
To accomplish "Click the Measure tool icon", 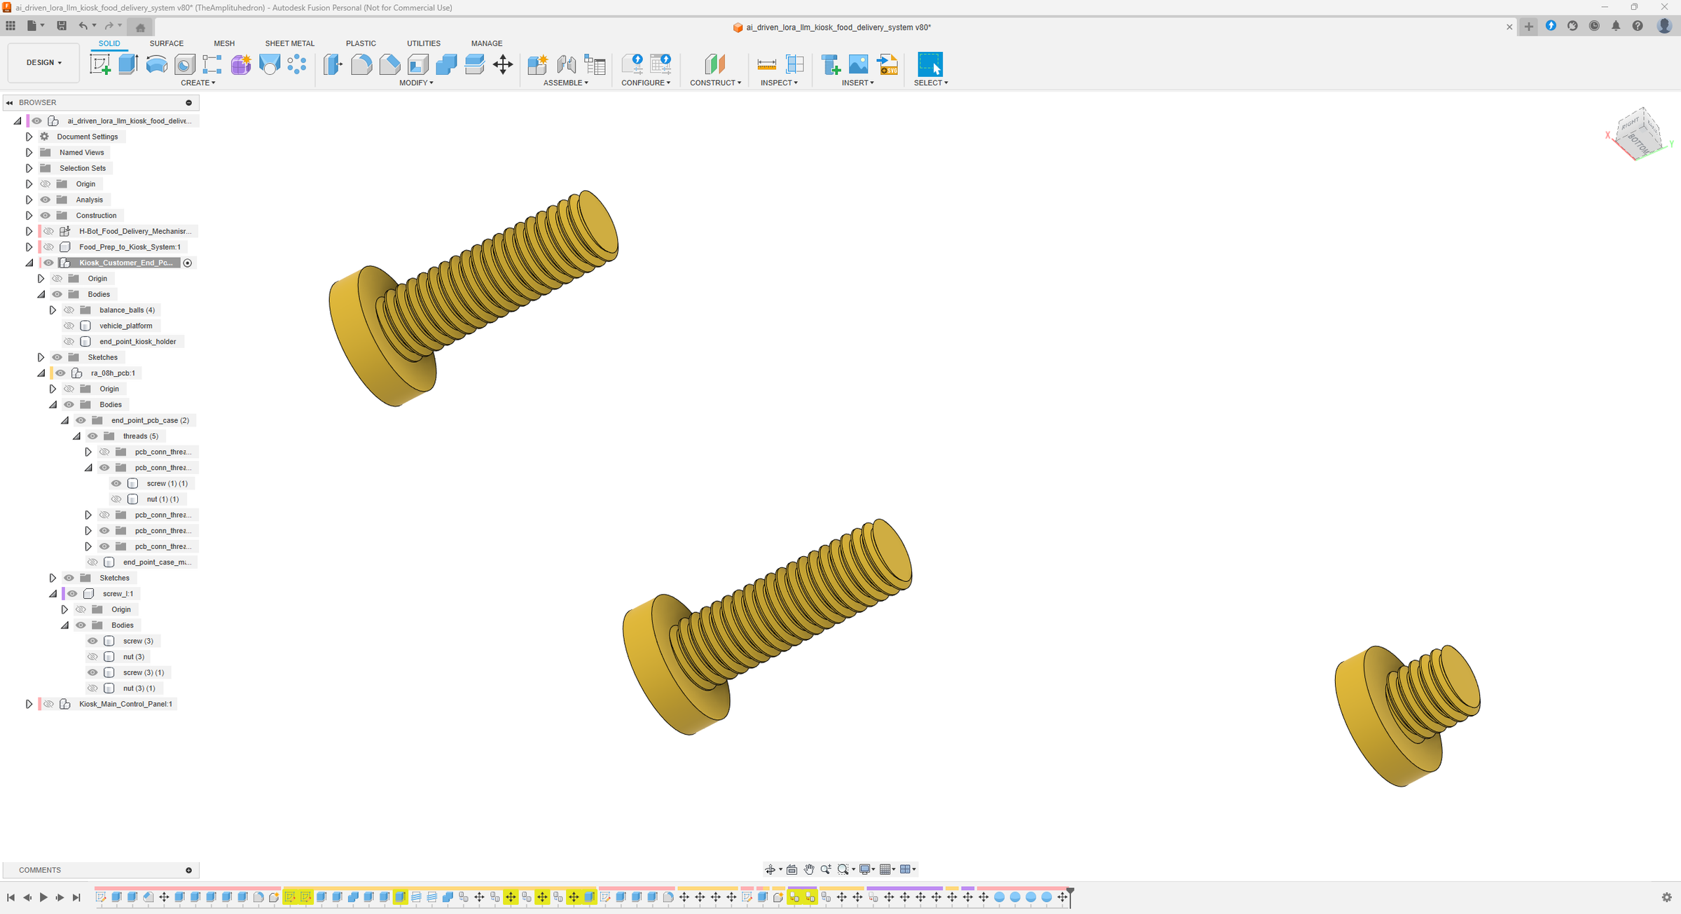I will pyautogui.click(x=767, y=64).
